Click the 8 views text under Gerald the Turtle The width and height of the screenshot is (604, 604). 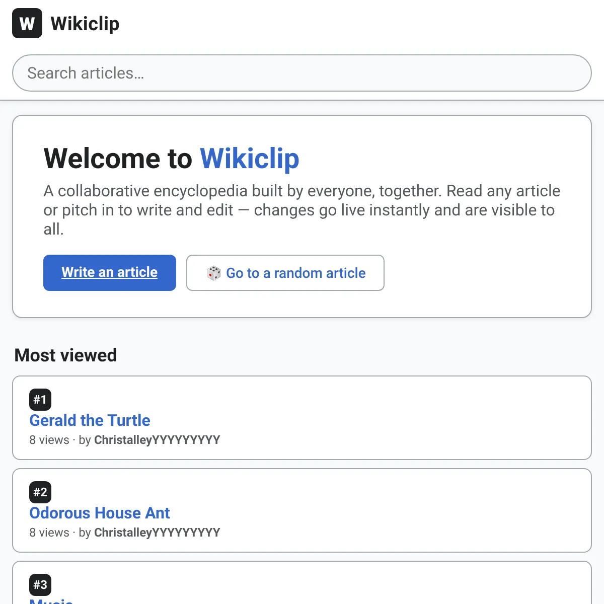49,440
